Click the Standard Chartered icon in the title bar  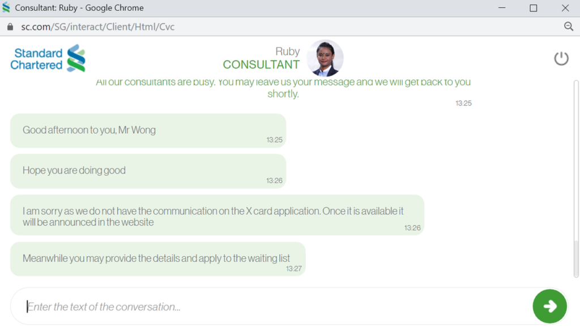point(7,7)
